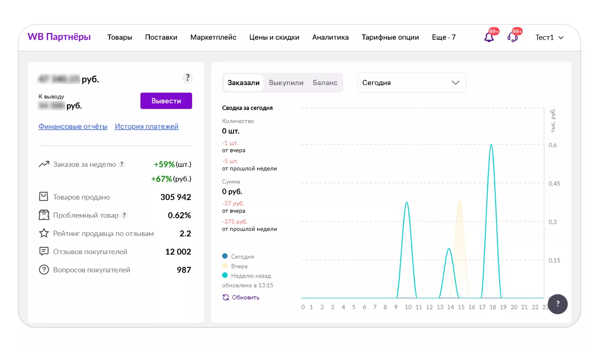
Task: Open the Аналитика menu
Action: (x=331, y=37)
